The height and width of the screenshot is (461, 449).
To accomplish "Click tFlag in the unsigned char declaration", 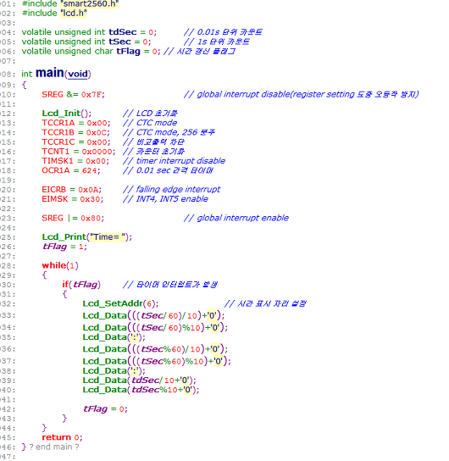I will (x=128, y=51).
